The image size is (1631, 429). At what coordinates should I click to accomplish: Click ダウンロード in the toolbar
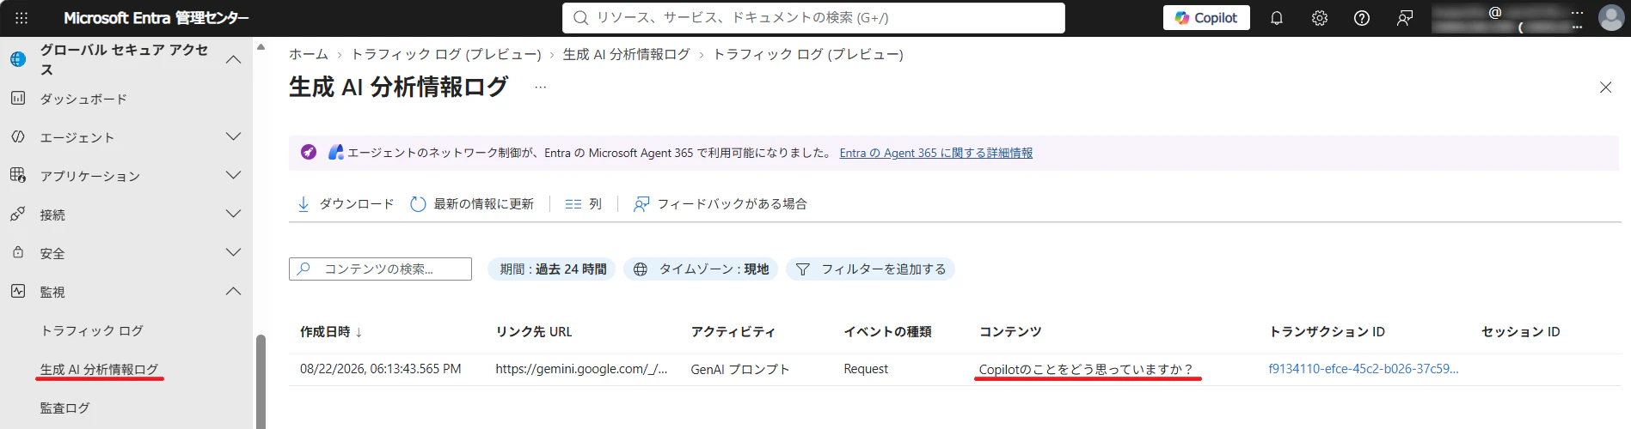pos(345,203)
